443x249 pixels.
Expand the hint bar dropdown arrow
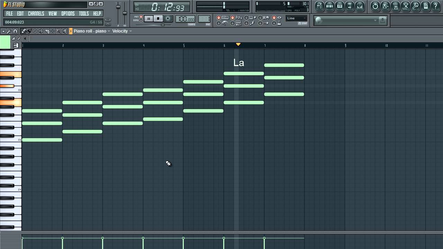375,20
